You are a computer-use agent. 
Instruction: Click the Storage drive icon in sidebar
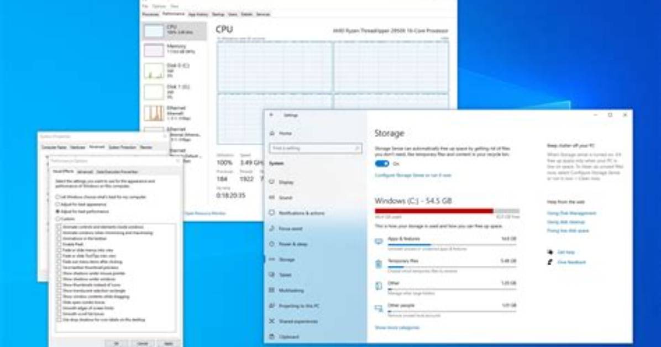pos(272,259)
